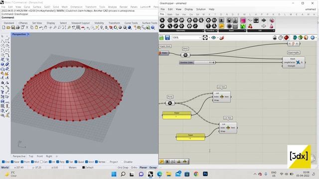Toggle the Vertex osnap checkbox
Screen dimensions: 319x179
96,162
